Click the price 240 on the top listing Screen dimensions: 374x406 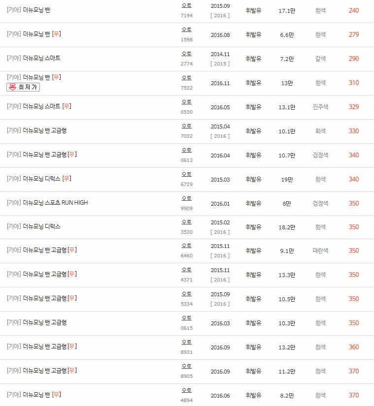click(x=354, y=10)
